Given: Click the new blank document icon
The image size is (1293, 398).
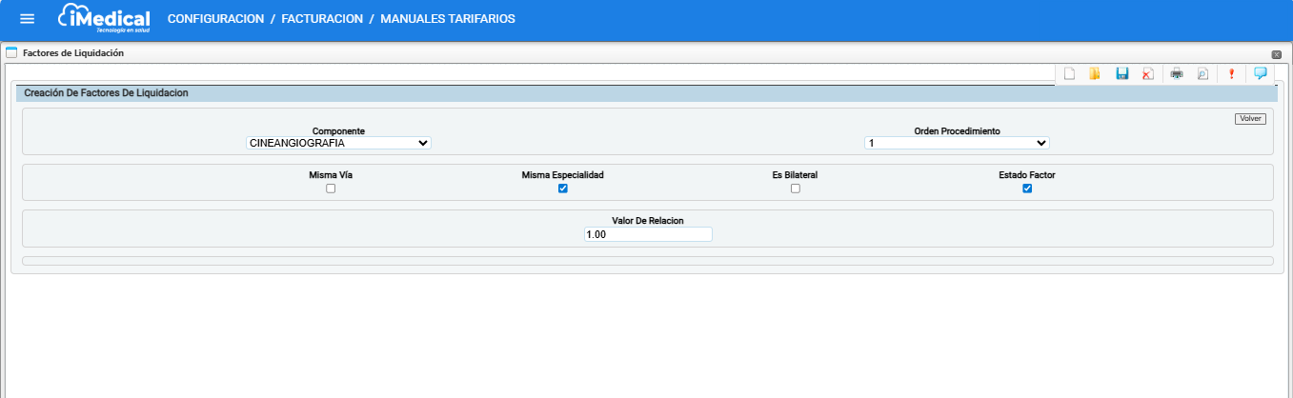Looking at the screenshot, I should pyautogui.click(x=1069, y=74).
